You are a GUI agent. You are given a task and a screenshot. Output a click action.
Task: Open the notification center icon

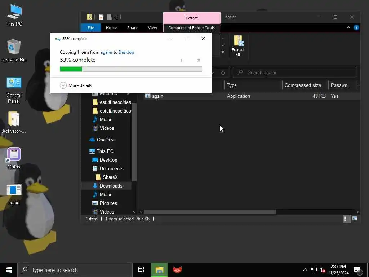point(357,270)
